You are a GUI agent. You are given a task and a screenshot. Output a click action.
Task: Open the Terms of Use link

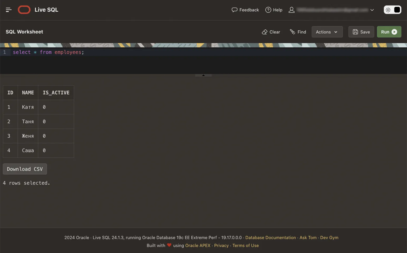click(245, 246)
